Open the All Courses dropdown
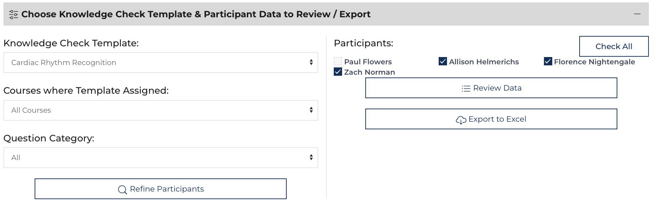 (x=161, y=110)
